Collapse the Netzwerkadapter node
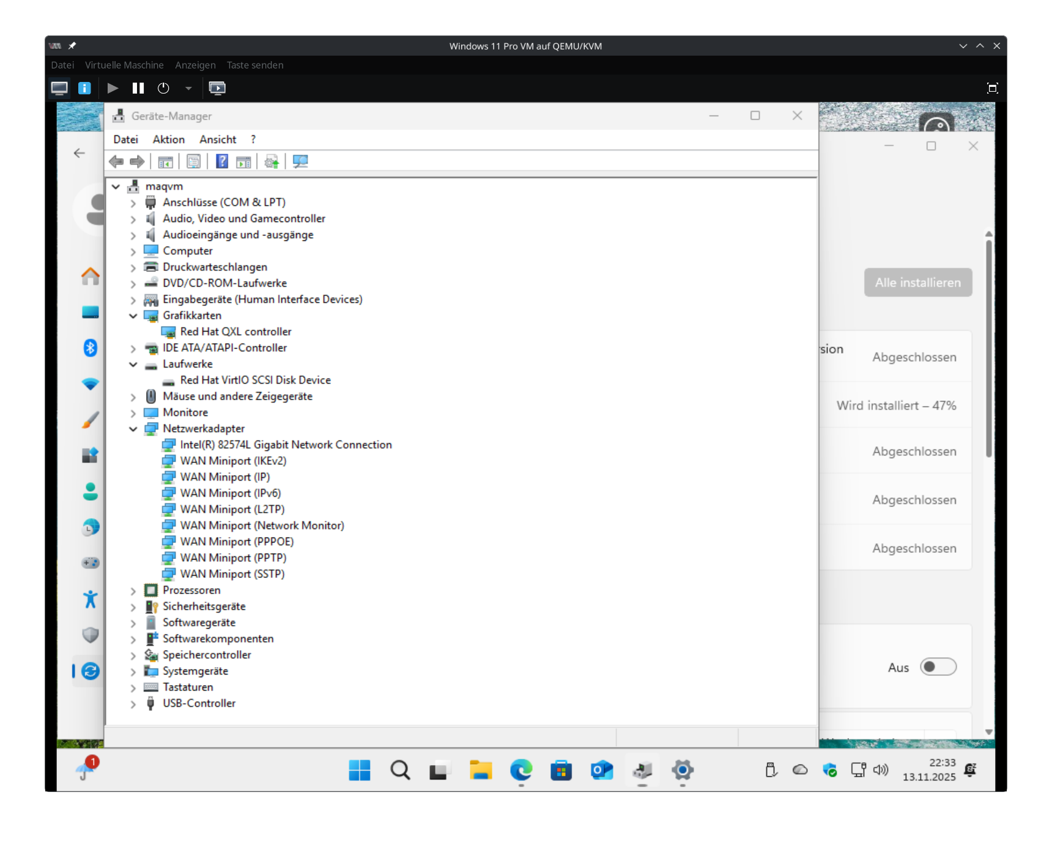The width and height of the screenshot is (1052, 844). click(x=133, y=429)
